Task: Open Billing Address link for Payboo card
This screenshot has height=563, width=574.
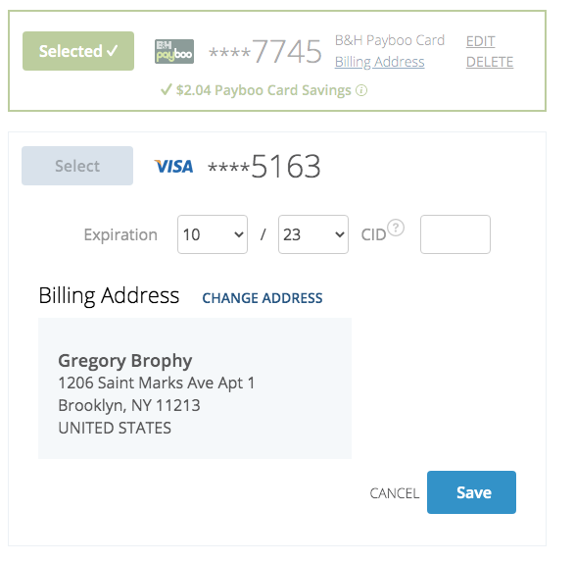Action: (380, 62)
